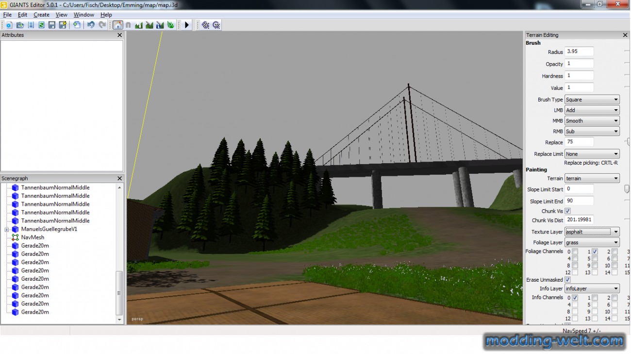Click the Undo arrow icon

click(x=91, y=25)
